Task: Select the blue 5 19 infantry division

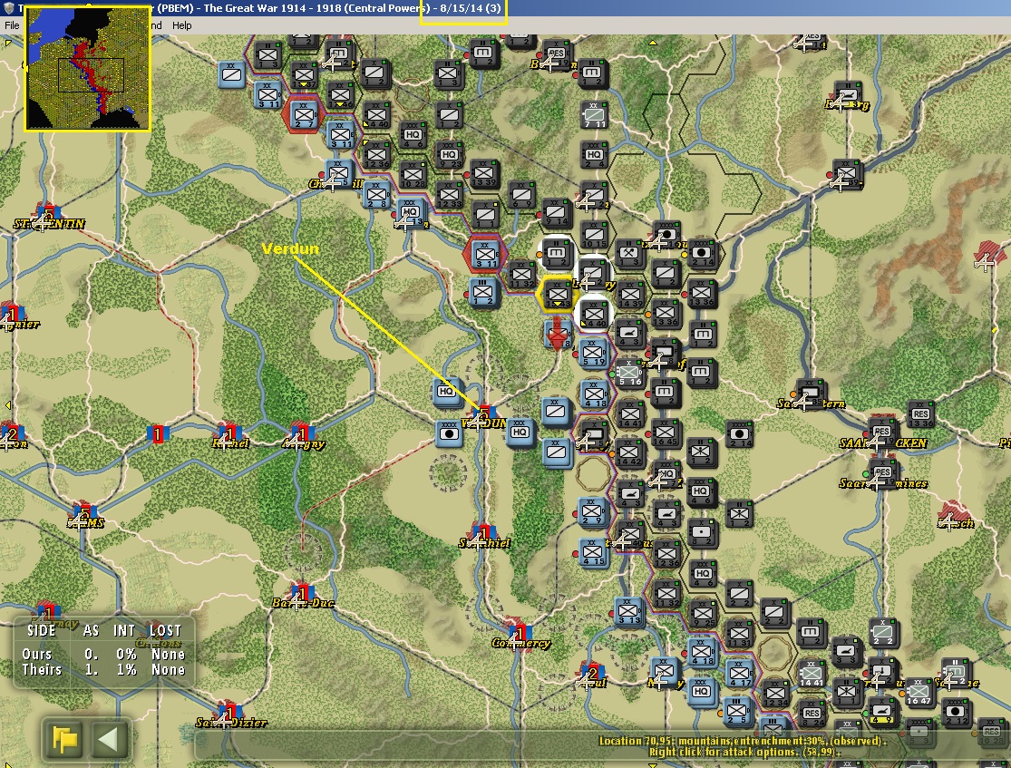Action: click(593, 354)
